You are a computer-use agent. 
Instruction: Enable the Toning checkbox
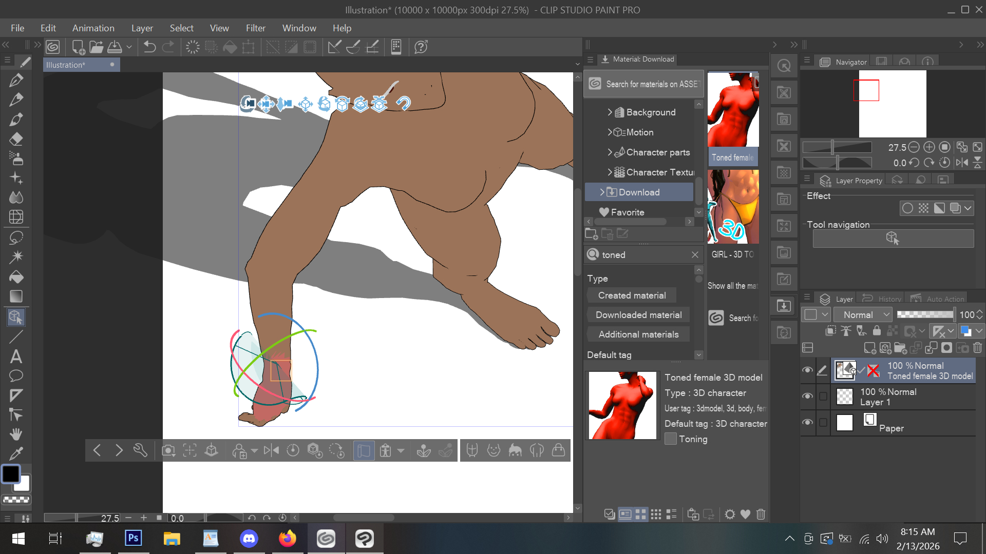pyautogui.click(x=670, y=439)
